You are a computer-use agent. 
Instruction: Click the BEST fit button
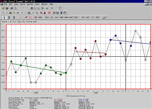click(x=76, y=17)
